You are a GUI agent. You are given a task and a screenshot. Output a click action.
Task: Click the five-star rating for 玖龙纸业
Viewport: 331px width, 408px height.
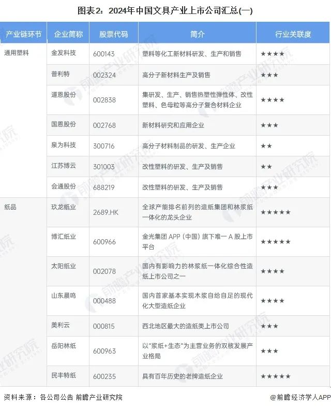[275, 212]
